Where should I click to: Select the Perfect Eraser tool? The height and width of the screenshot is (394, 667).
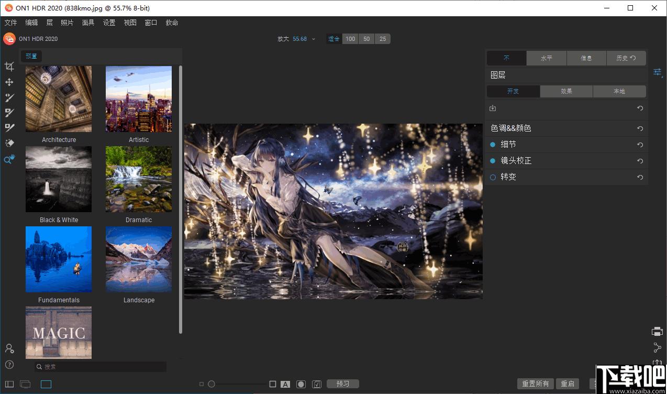pyautogui.click(x=9, y=143)
